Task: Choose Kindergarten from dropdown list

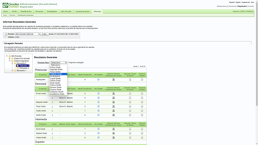Action: point(58,76)
